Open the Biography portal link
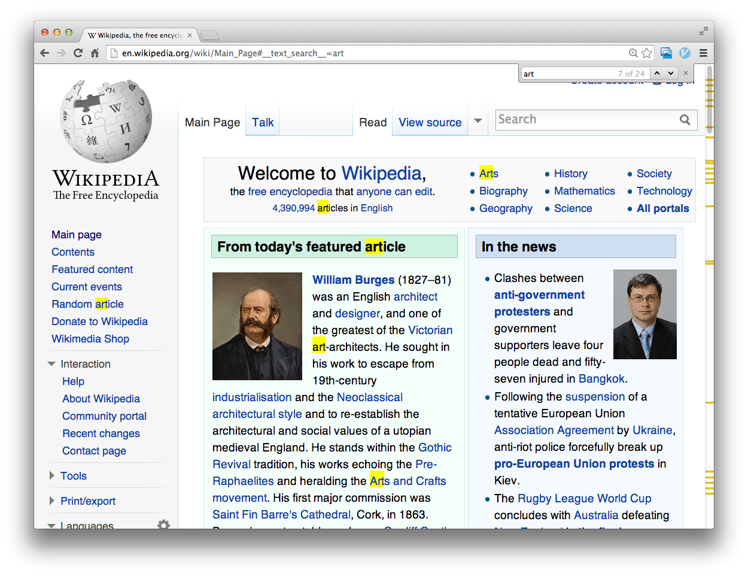 coord(503,191)
